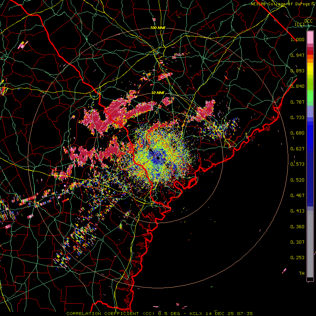The image size is (316, 316).
Task: Click the 0.947 scale value
Action: pos(297,55)
